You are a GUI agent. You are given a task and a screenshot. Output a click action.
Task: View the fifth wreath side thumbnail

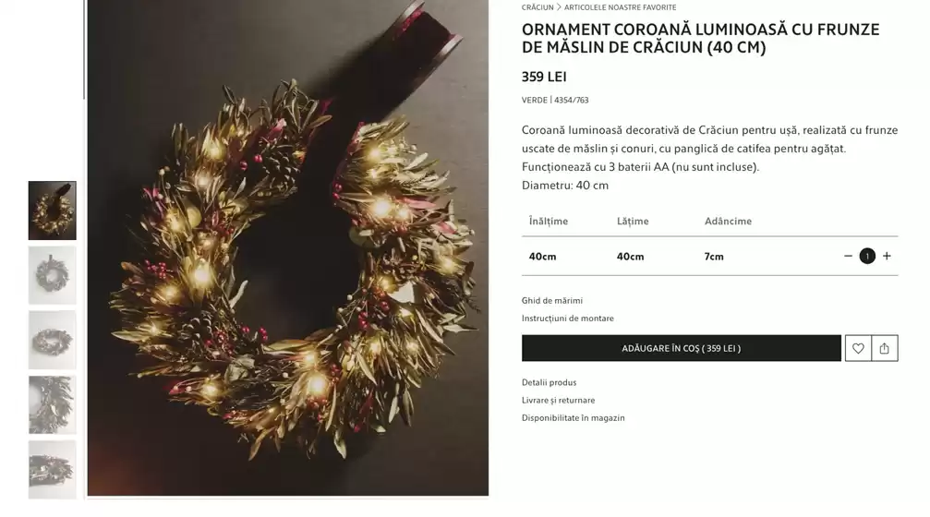[53, 469]
